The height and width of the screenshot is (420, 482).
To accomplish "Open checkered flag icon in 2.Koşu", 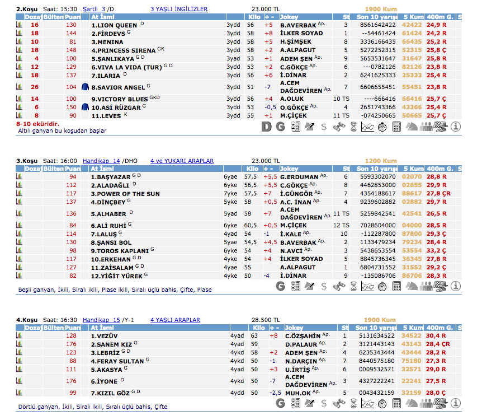I will (441, 127).
